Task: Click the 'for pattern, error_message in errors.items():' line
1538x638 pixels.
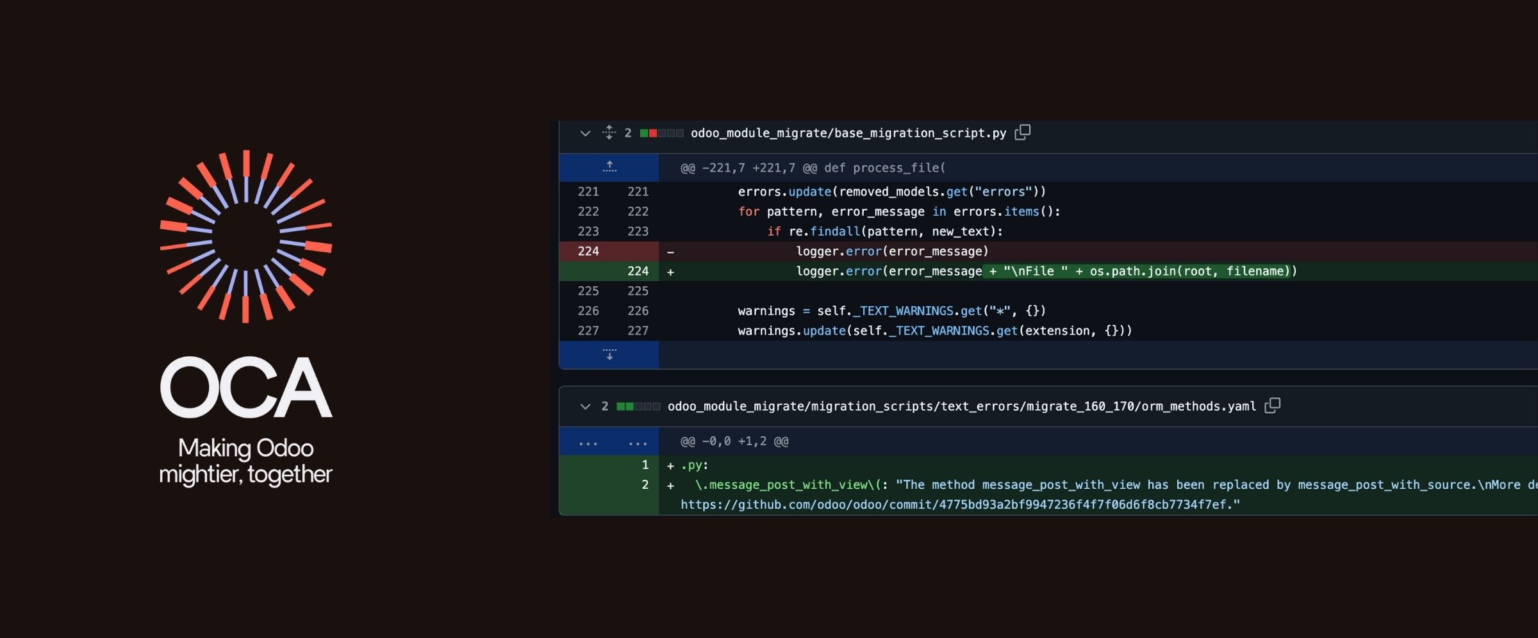Action: [899, 211]
